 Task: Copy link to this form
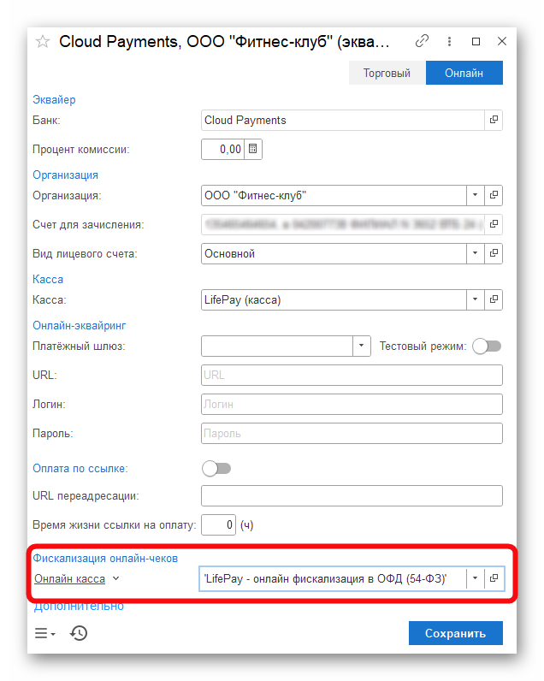pyautogui.click(x=422, y=41)
